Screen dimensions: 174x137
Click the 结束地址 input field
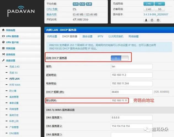pos(132,84)
